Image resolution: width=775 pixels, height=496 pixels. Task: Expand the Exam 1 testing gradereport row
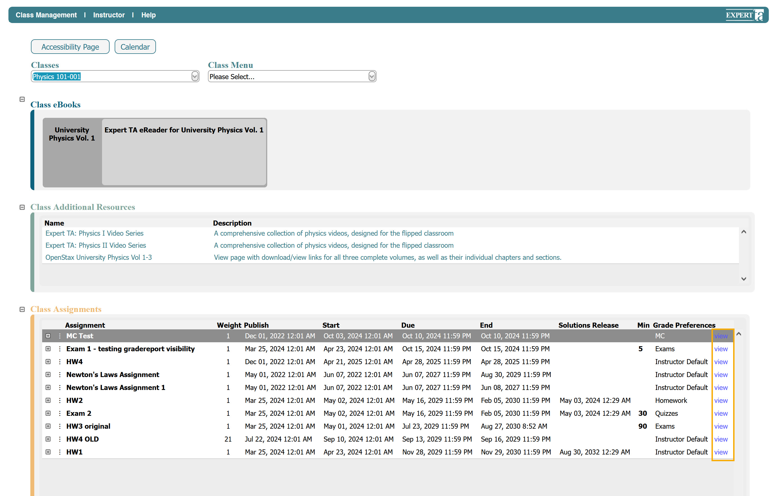click(48, 349)
